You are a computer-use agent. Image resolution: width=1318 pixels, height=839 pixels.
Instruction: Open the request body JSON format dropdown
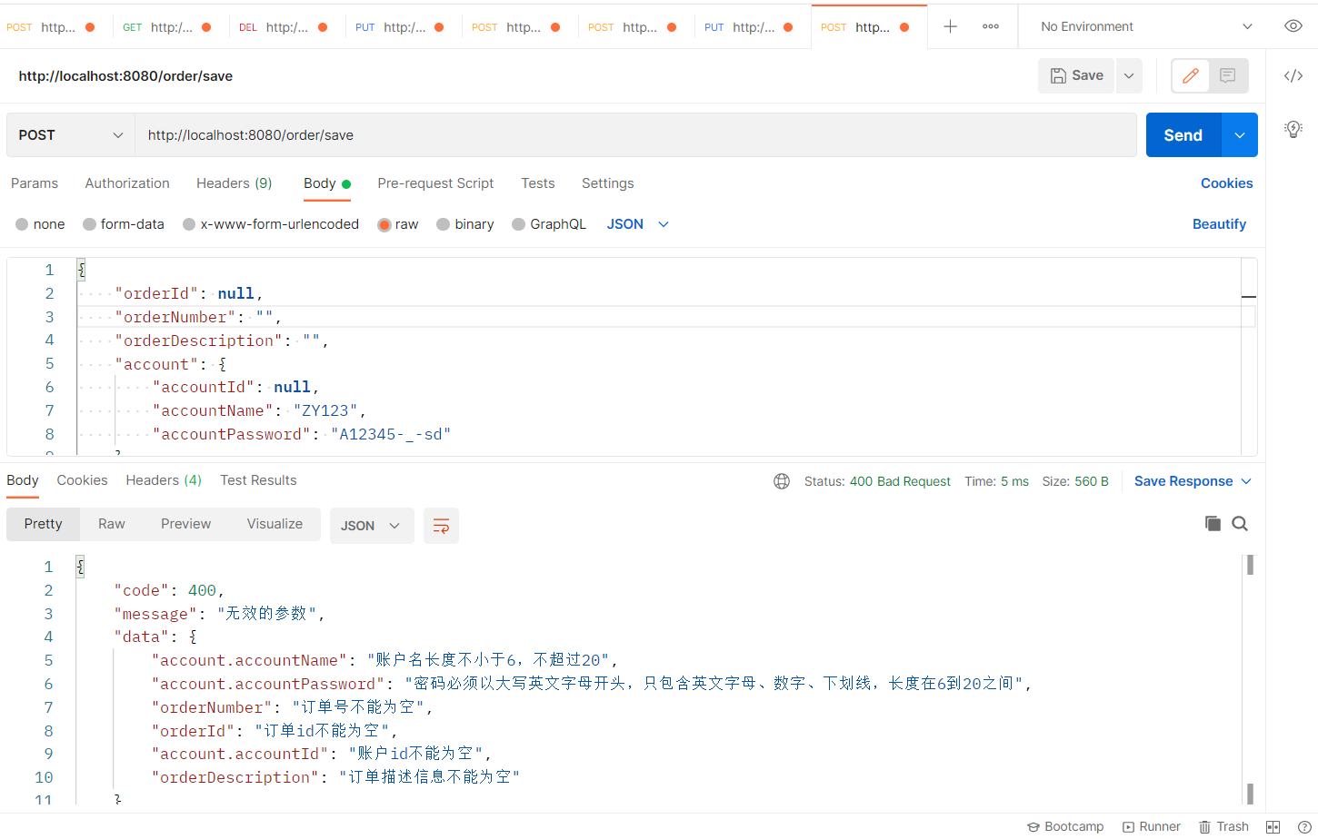638,224
